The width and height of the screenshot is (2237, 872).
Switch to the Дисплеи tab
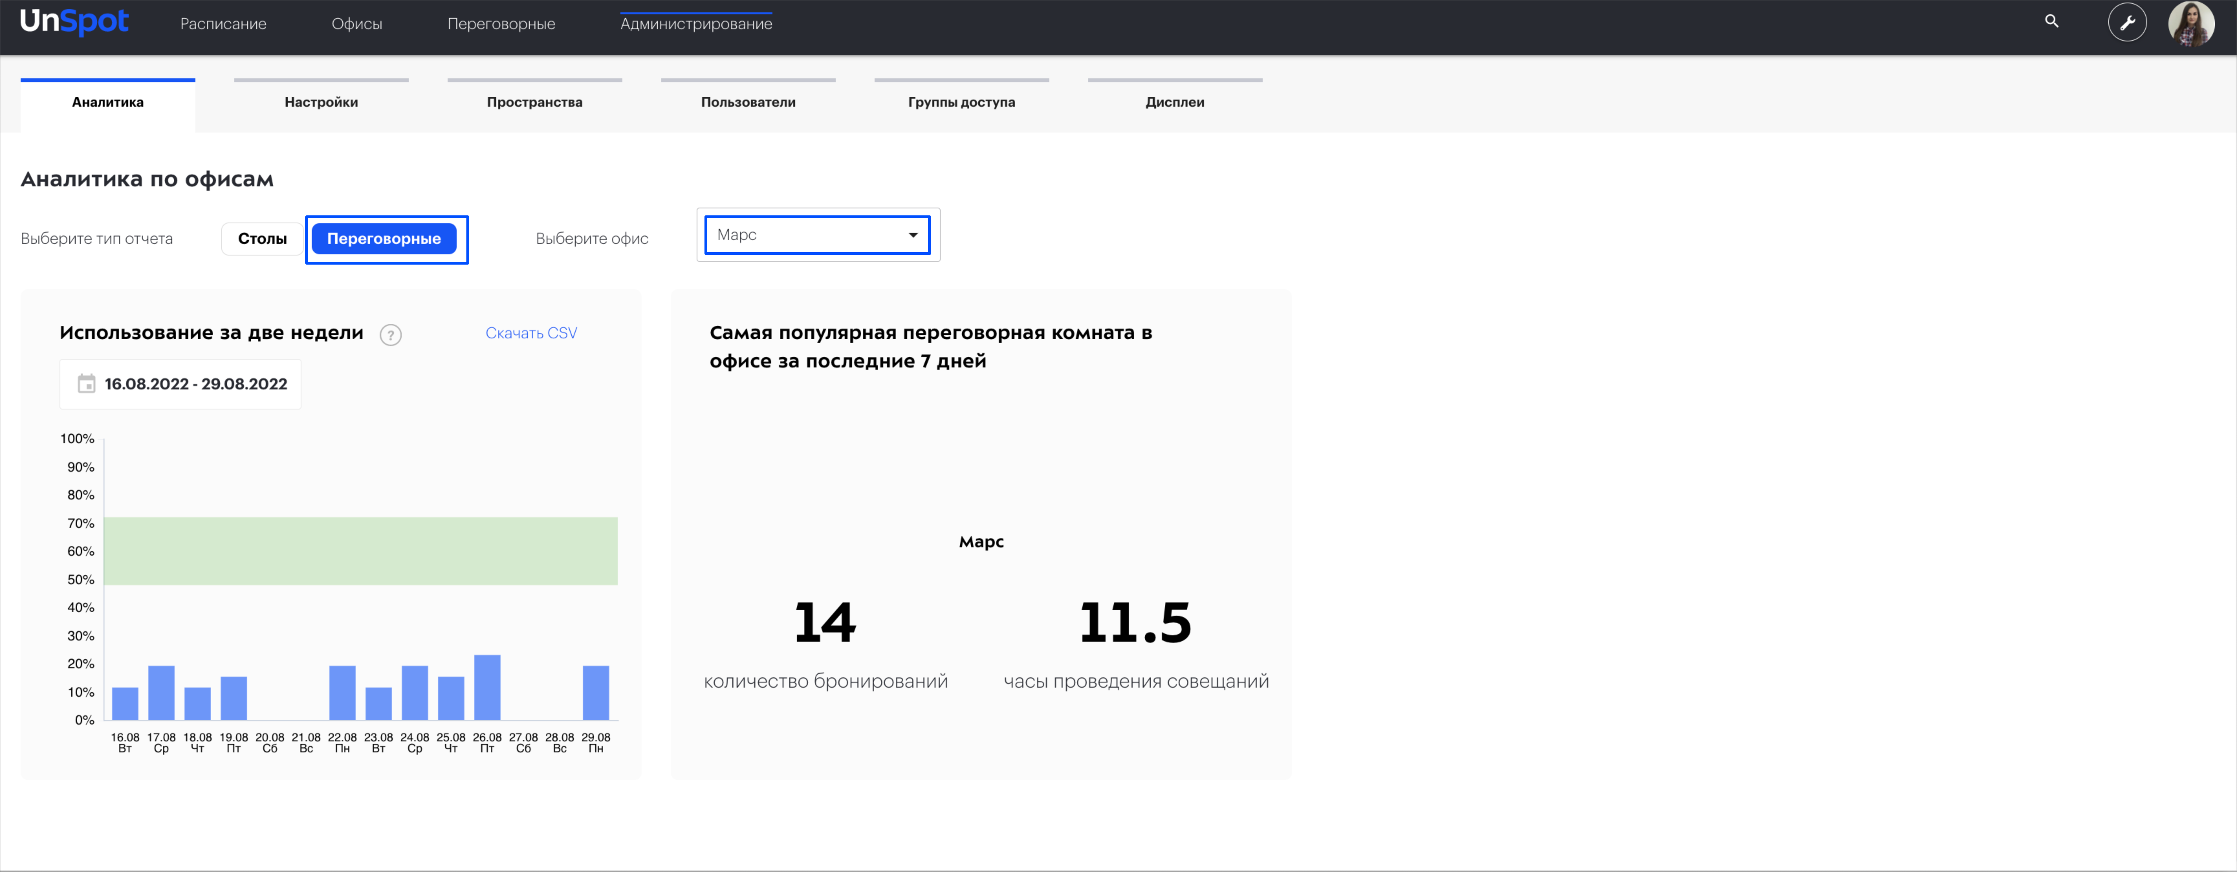click(x=1175, y=103)
